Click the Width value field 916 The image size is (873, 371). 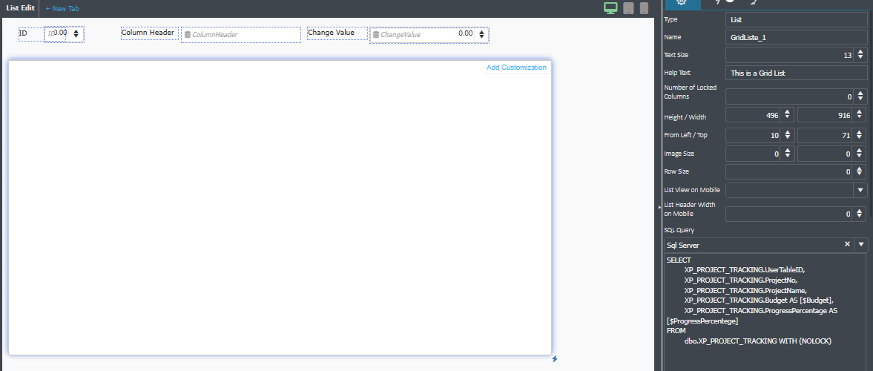pyautogui.click(x=826, y=115)
